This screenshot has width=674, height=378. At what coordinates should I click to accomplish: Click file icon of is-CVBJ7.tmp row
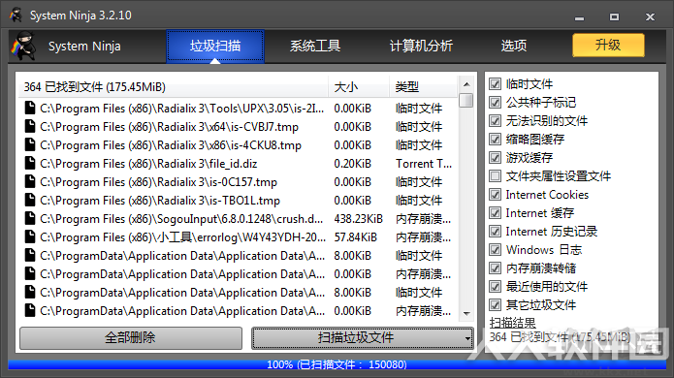pos(30,126)
